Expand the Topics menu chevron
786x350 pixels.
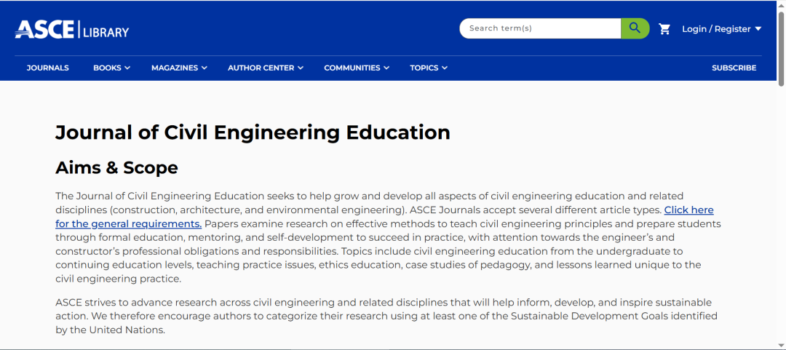coord(445,68)
